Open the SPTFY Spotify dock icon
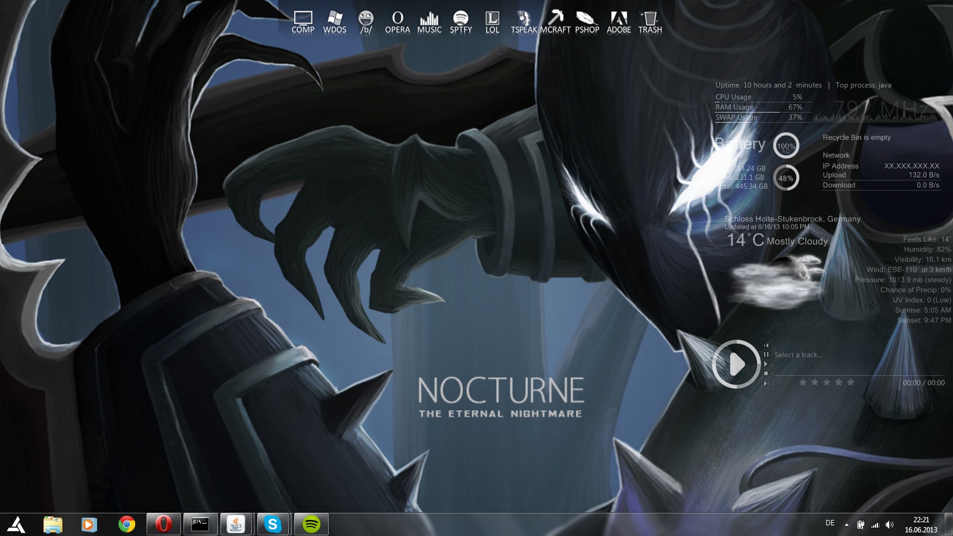Viewport: 953px width, 536px height. (x=460, y=23)
